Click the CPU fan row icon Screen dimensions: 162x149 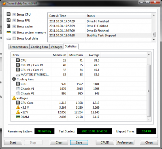pos(18,84)
